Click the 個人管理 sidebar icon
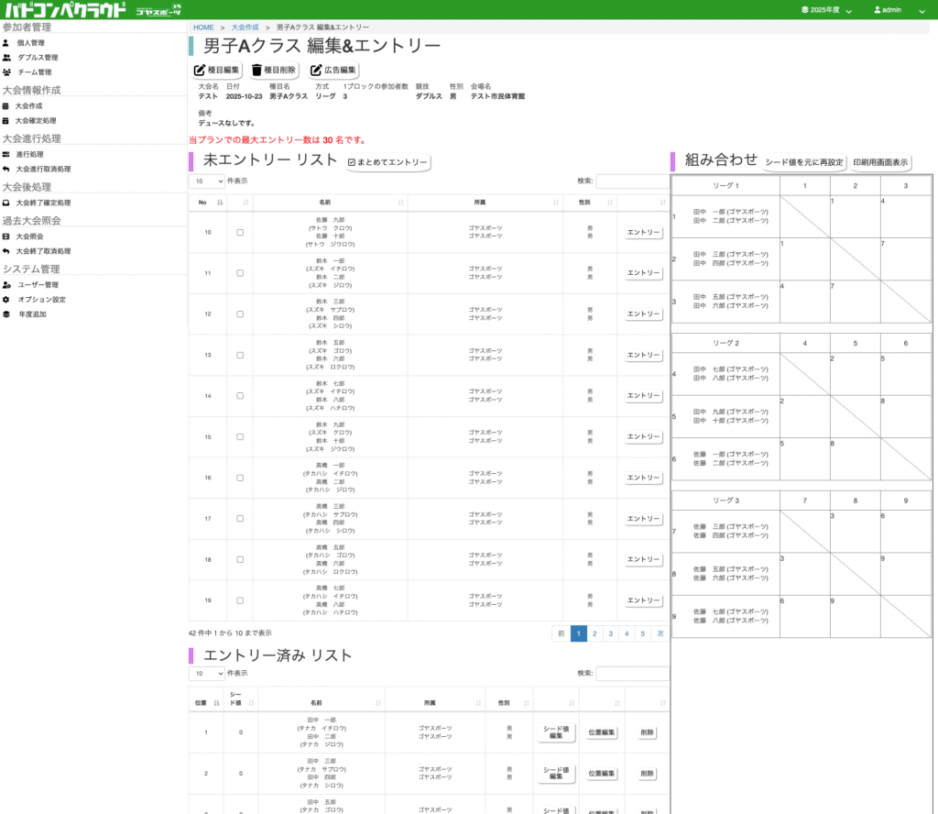 coord(6,43)
